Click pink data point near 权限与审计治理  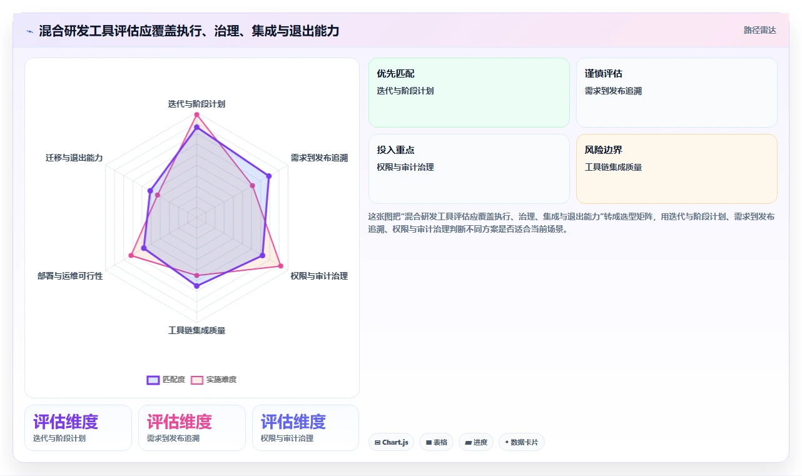280,266
